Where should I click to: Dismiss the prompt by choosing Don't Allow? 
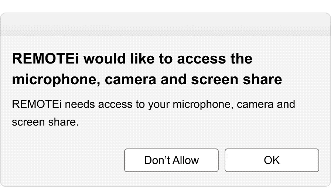[x=171, y=160]
